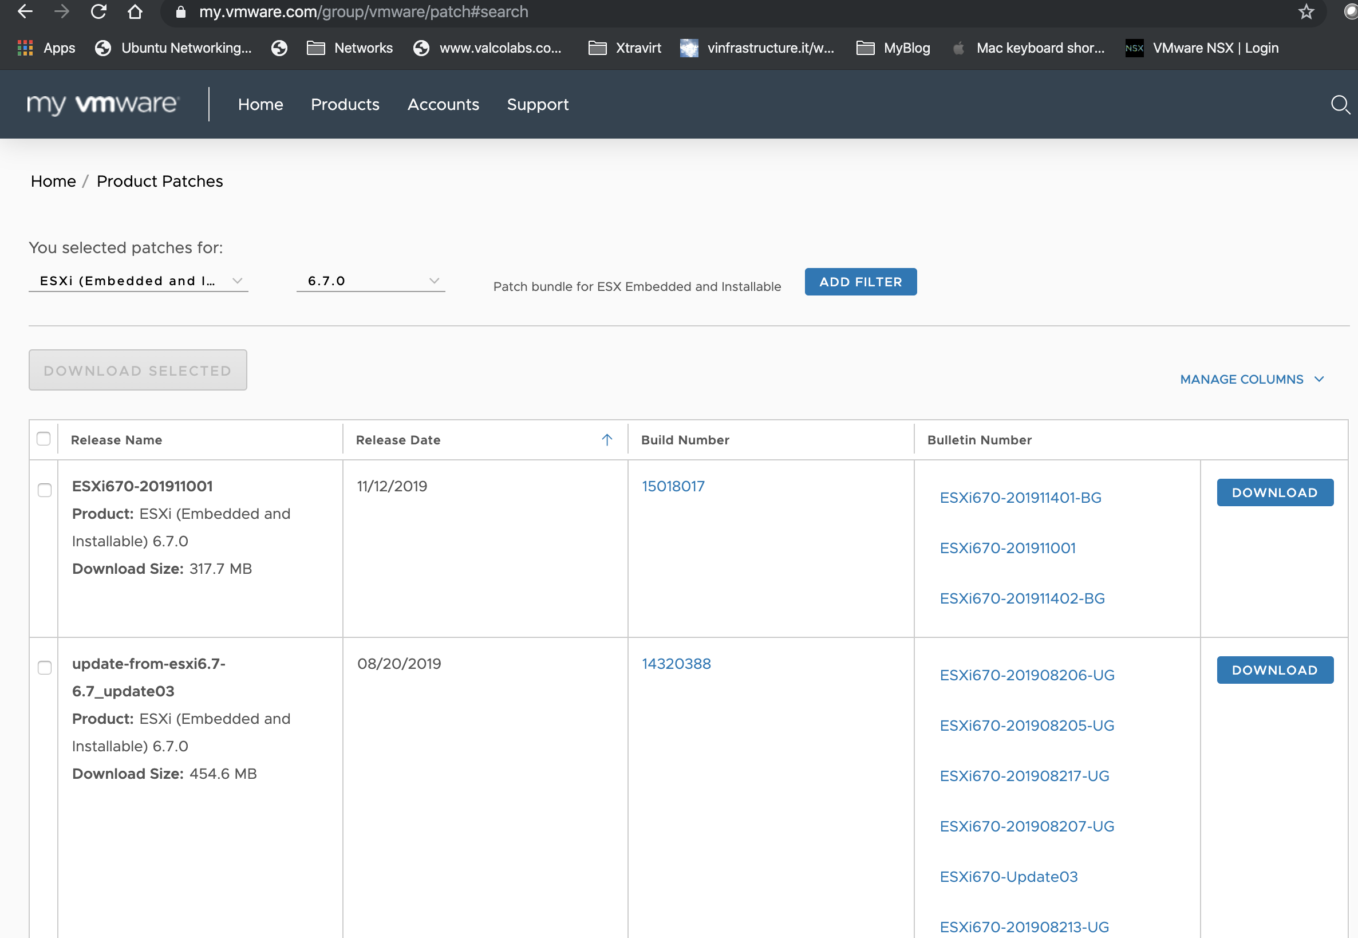Image resolution: width=1358 pixels, height=938 pixels.
Task: Click the browser home icon
Action: [x=135, y=12]
